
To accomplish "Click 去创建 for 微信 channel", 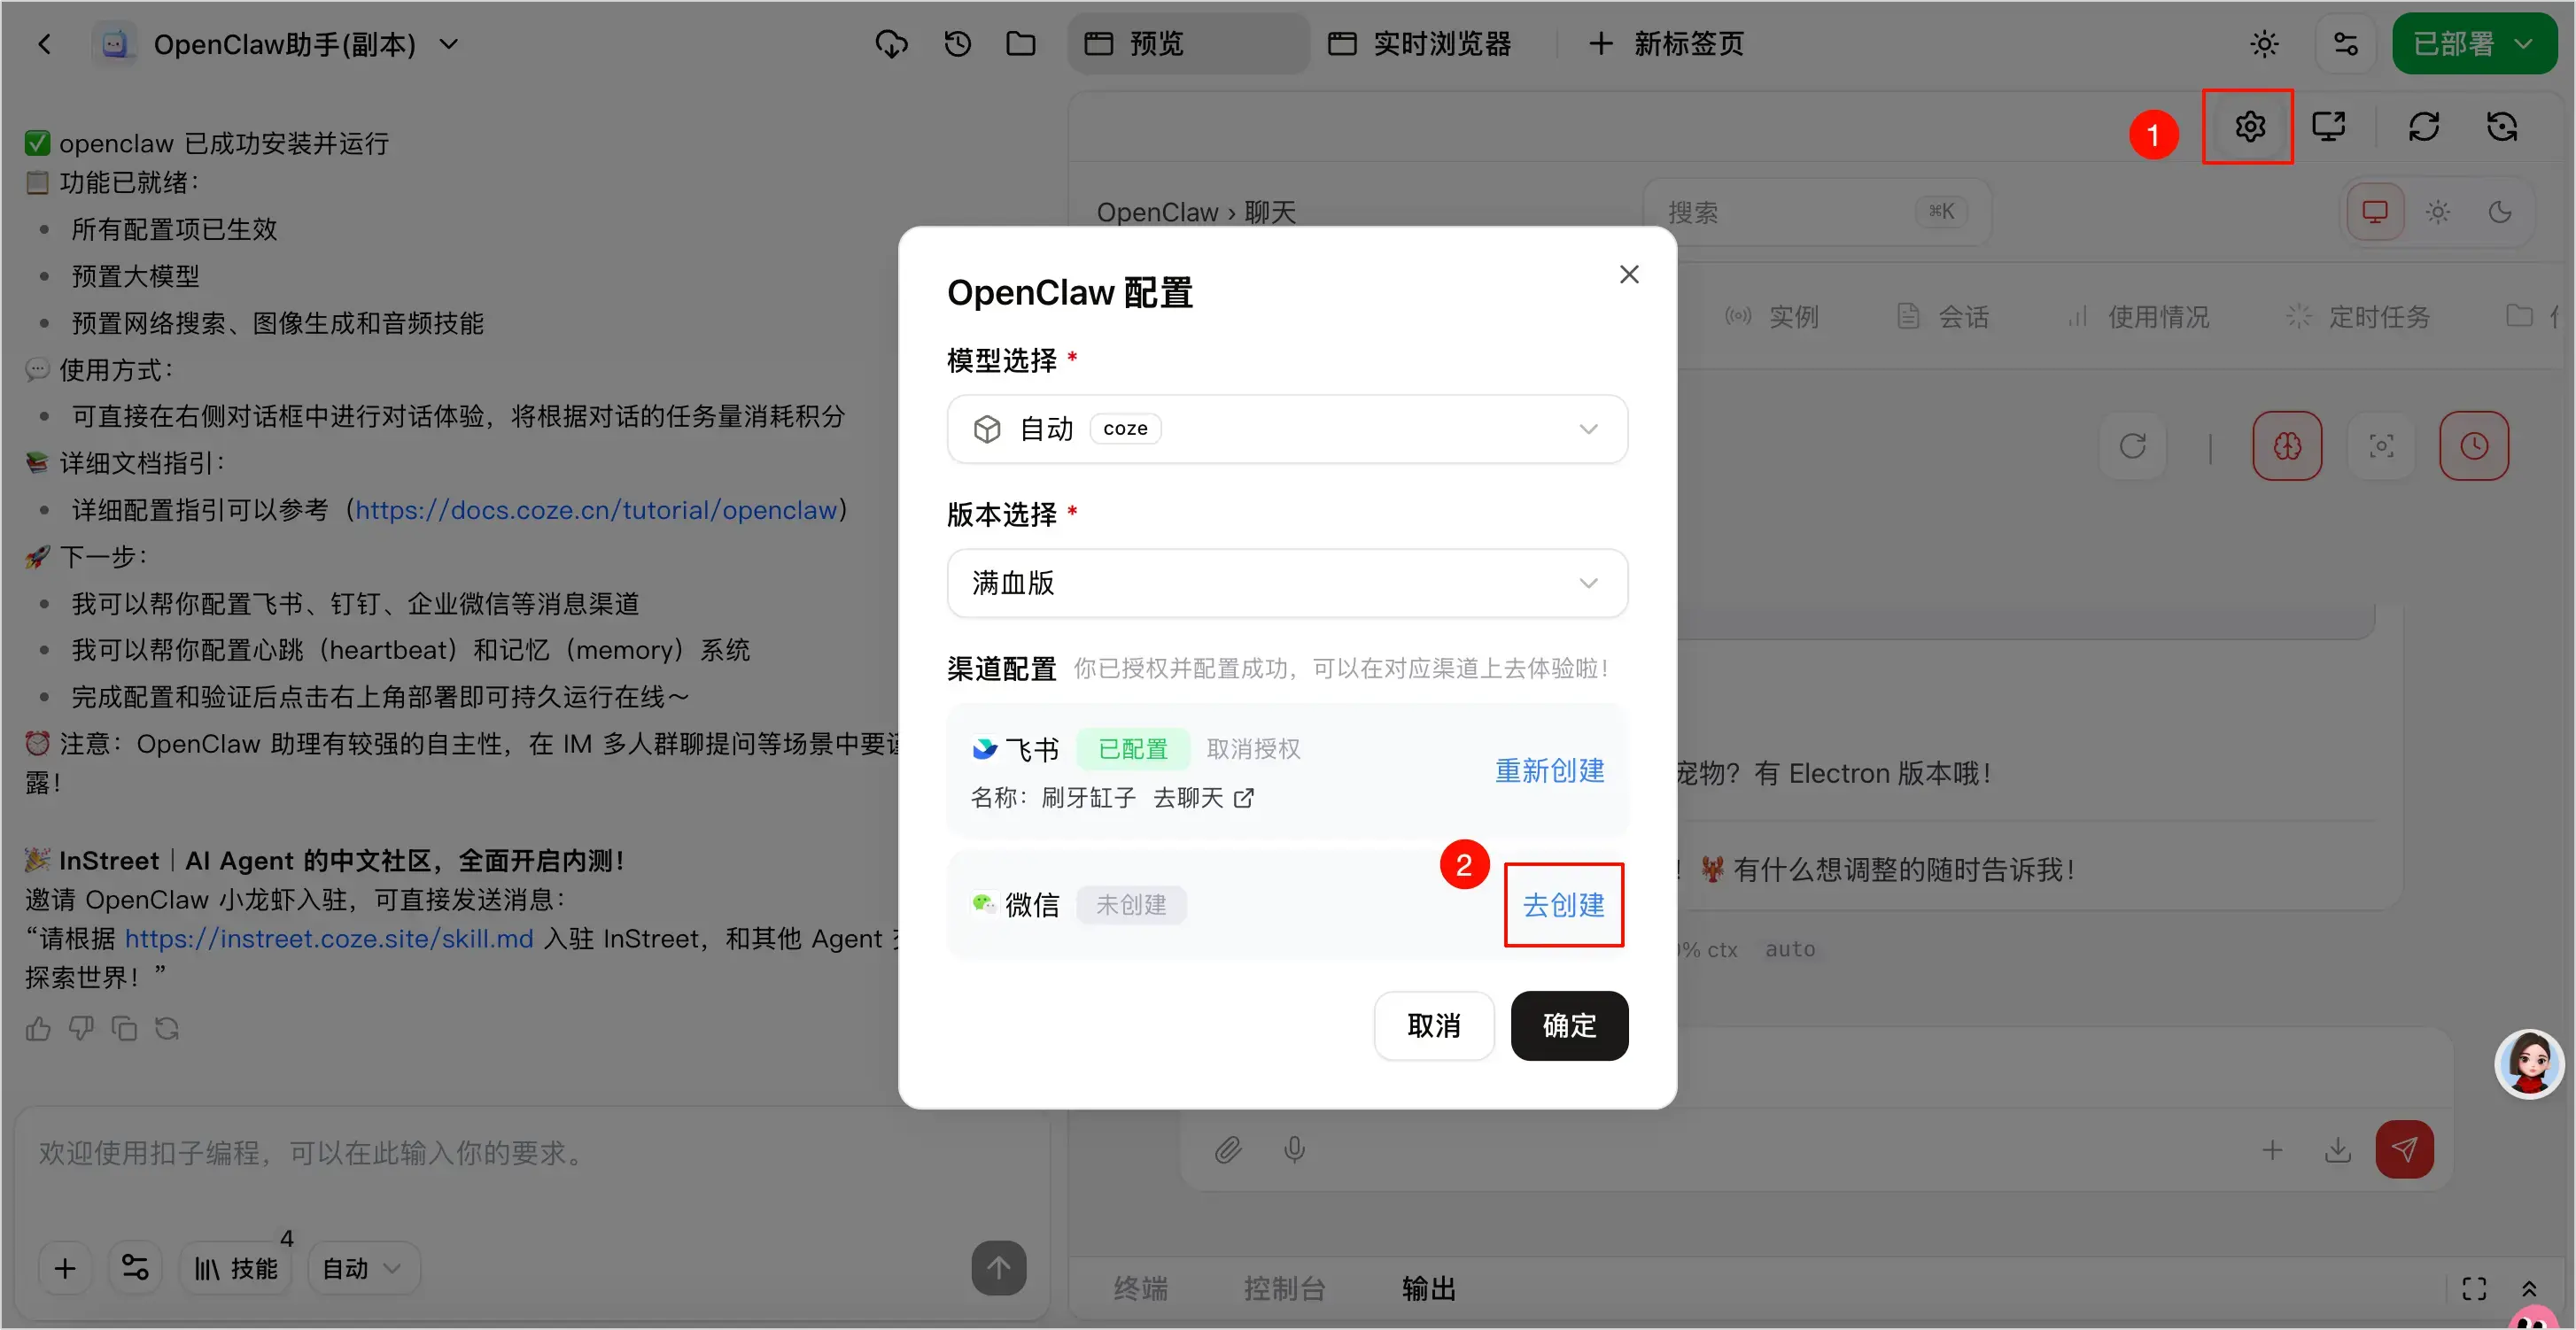I will tap(1563, 905).
